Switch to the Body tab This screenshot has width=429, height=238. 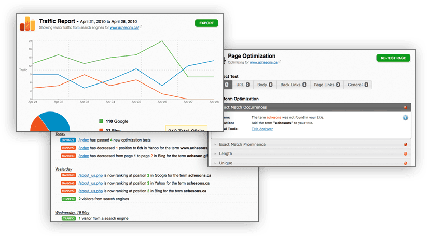[x=265, y=85]
